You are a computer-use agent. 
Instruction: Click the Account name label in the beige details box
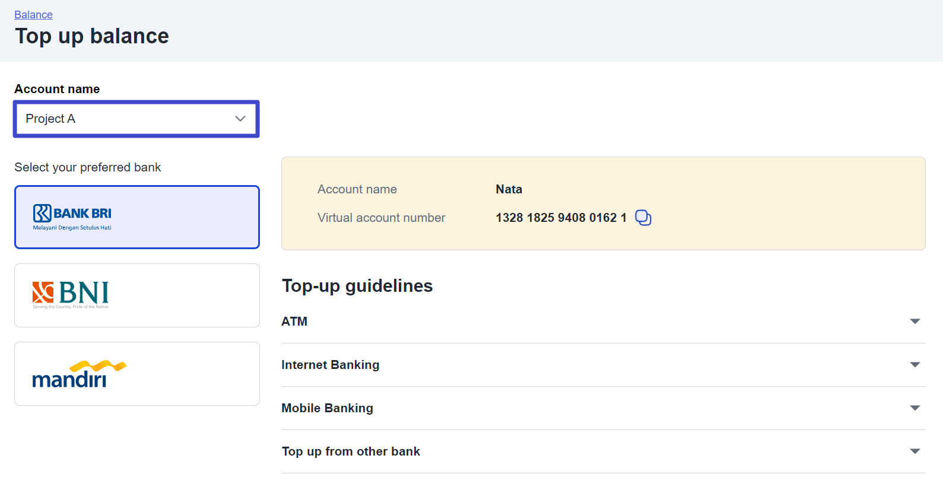(357, 189)
